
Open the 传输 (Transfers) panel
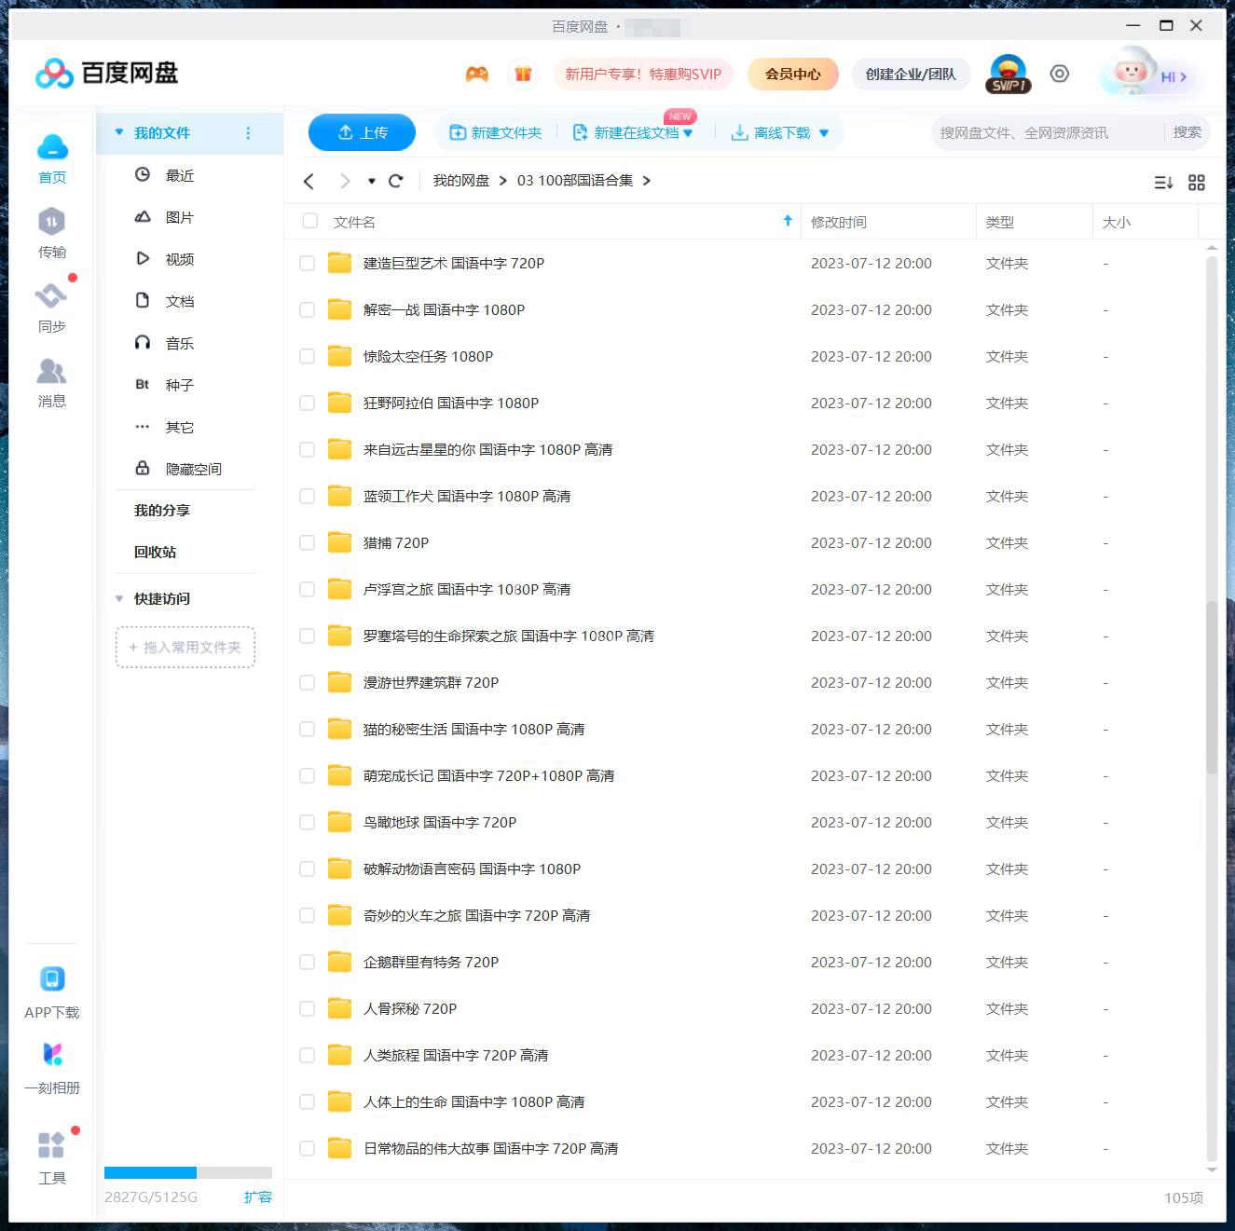point(52,233)
